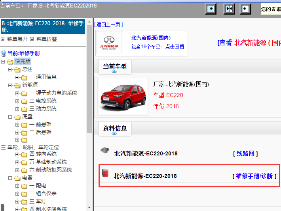Collapse the 新能源 tree node

pyautogui.click(x=10, y=85)
